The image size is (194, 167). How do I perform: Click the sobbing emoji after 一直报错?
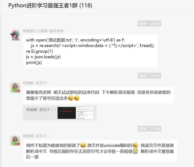point(135,151)
